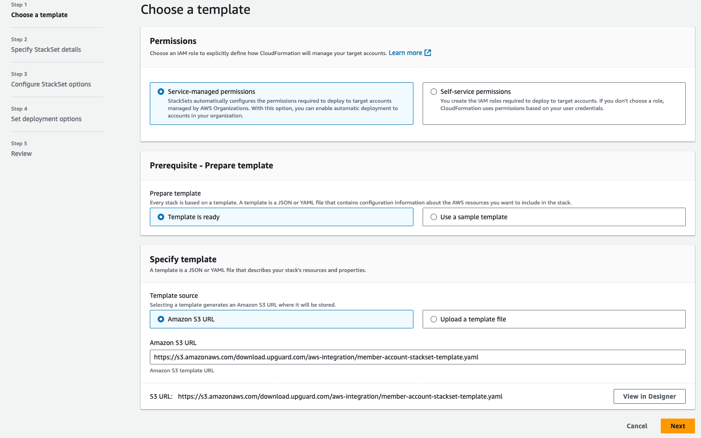Choose the Template is ready option
This screenshot has height=438, width=701.
[x=161, y=217]
